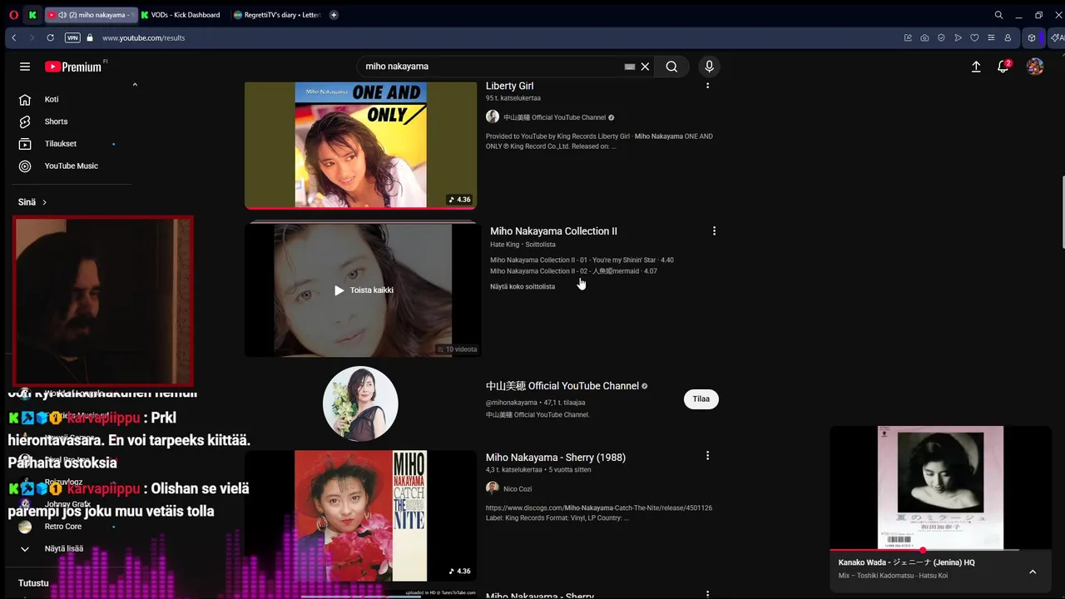
Task: Click the miho nakayama search box
Action: pos(491,67)
